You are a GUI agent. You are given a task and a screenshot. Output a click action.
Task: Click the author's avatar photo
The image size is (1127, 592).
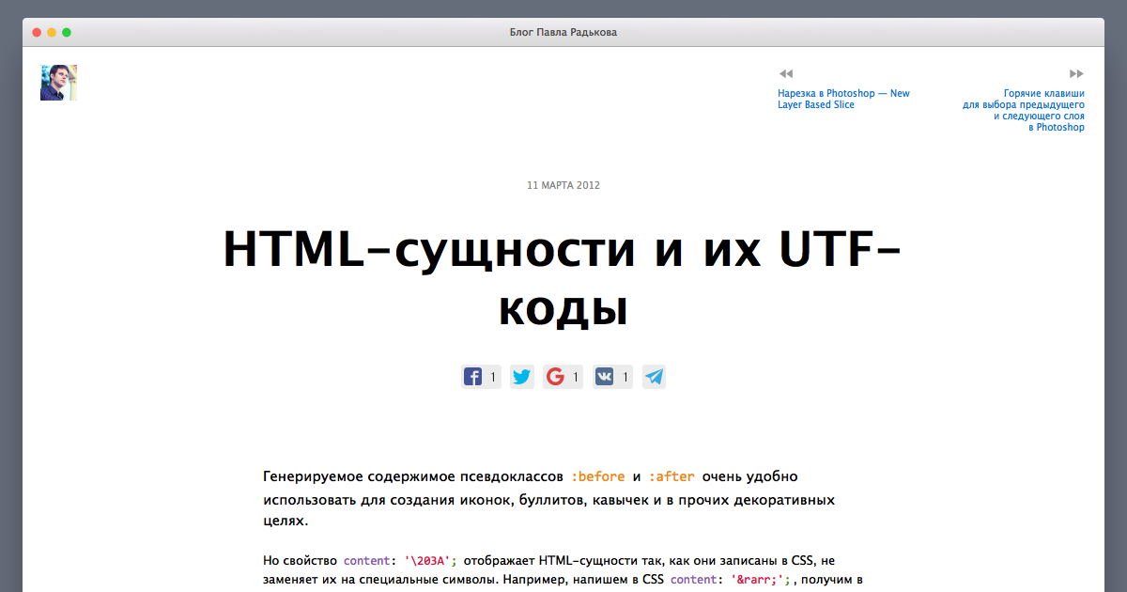[58, 82]
